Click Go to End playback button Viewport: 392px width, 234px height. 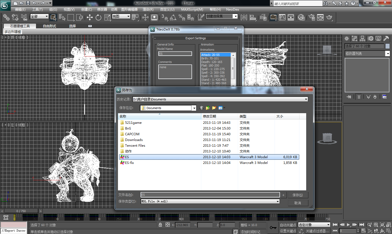pyautogui.click(x=361, y=225)
